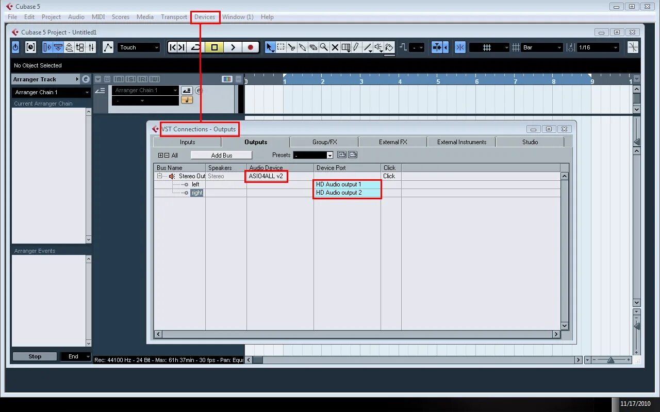Go to previous marker button
Viewport: 660px width, 412px height.
[x=173, y=47]
